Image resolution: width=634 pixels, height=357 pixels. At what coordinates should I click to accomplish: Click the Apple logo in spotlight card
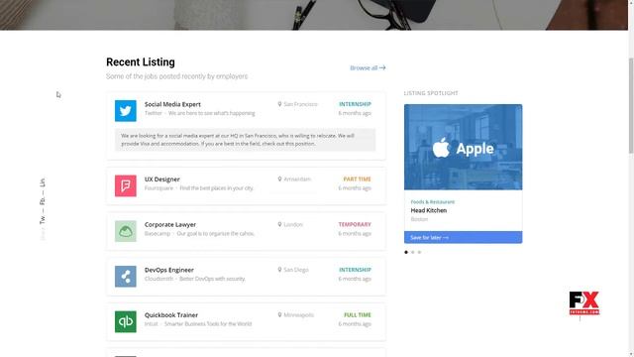(x=441, y=148)
